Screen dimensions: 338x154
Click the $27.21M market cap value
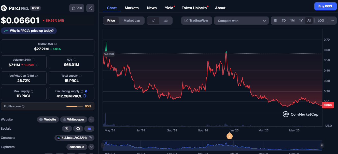click(x=41, y=49)
